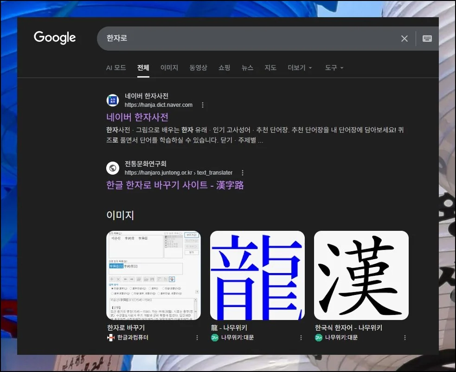Click the 한글과컴퓨터 source icon
Screen dimensions: 456x372
pyautogui.click(x=110, y=338)
